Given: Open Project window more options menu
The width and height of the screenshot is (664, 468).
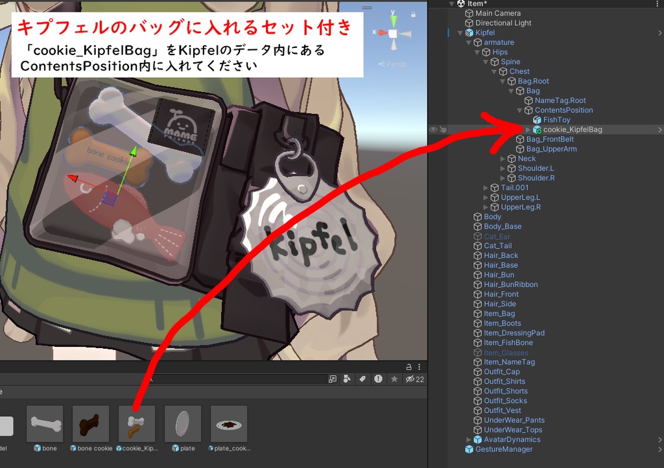Looking at the screenshot, I should [420, 367].
